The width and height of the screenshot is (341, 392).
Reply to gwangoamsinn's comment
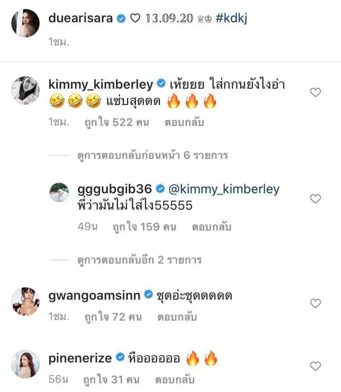tap(177, 317)
